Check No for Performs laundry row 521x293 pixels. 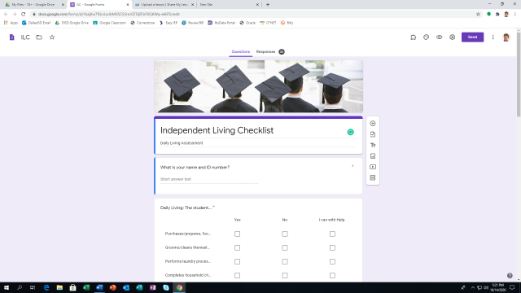(285, 262)
